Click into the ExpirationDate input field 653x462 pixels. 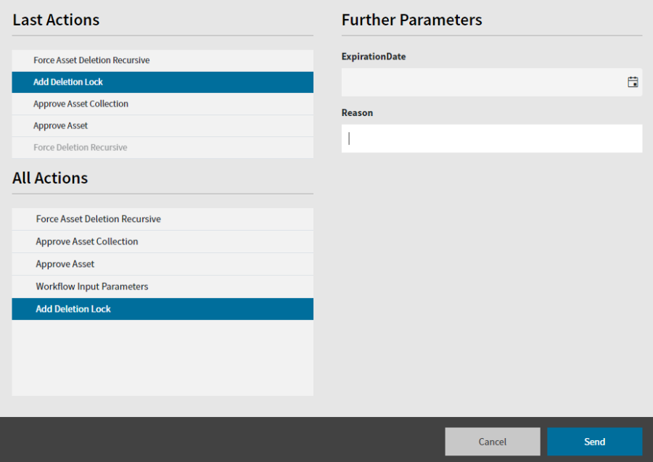coord(491,83)
